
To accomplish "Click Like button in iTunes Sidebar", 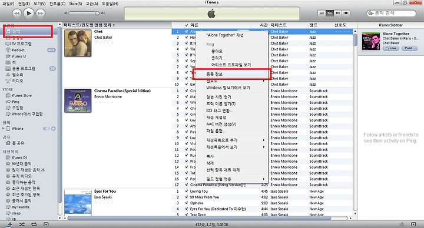I will tap(391, 48).
